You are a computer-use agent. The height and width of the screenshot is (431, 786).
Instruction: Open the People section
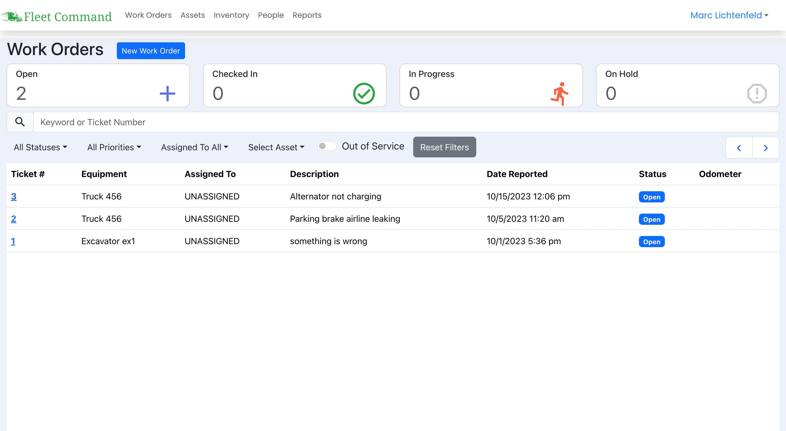(271, 15)
